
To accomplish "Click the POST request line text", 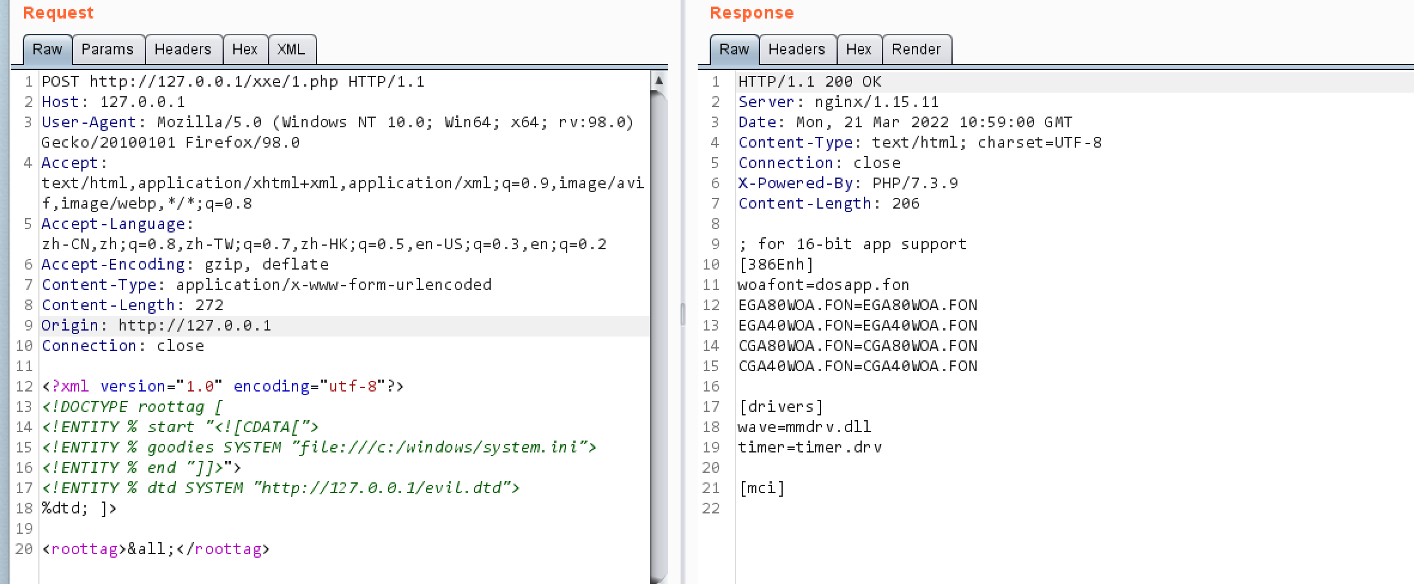I will (233, 82).
